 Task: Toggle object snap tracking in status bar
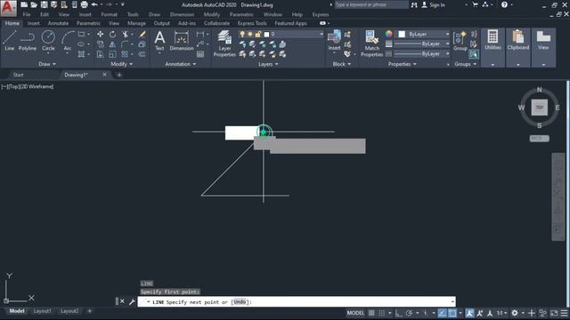(x=442, y=313)
